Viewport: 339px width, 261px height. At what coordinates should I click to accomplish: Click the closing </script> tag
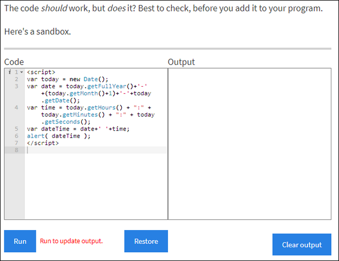point(43,143)
